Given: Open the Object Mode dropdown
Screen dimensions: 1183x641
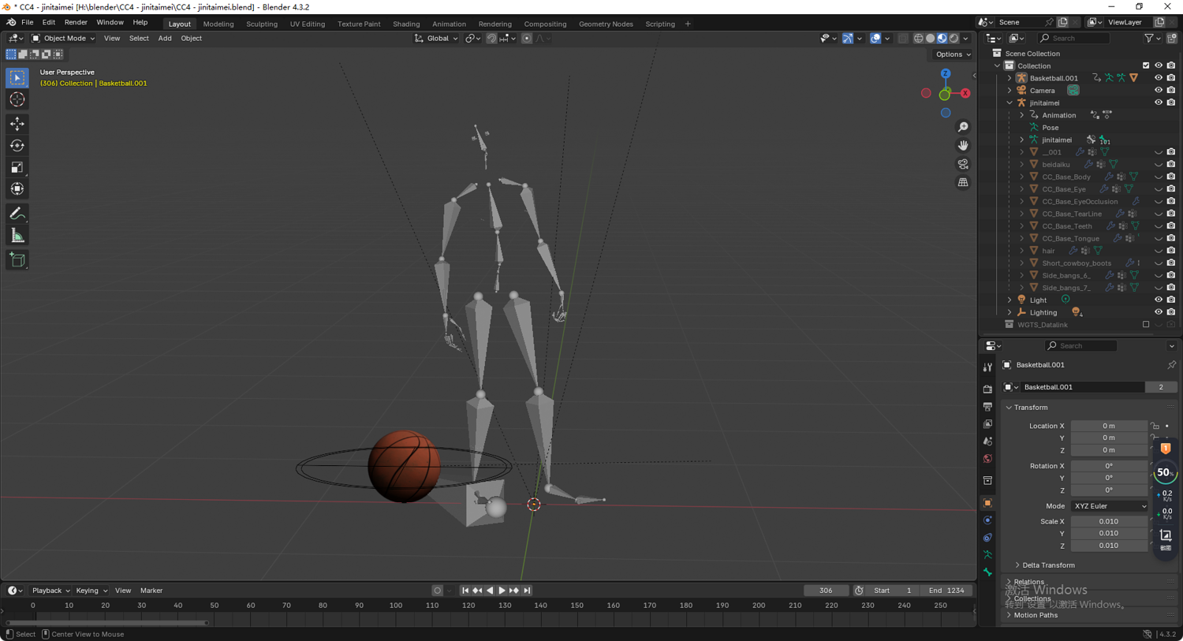Looking at the screenshot, I should tap(63, 38).
